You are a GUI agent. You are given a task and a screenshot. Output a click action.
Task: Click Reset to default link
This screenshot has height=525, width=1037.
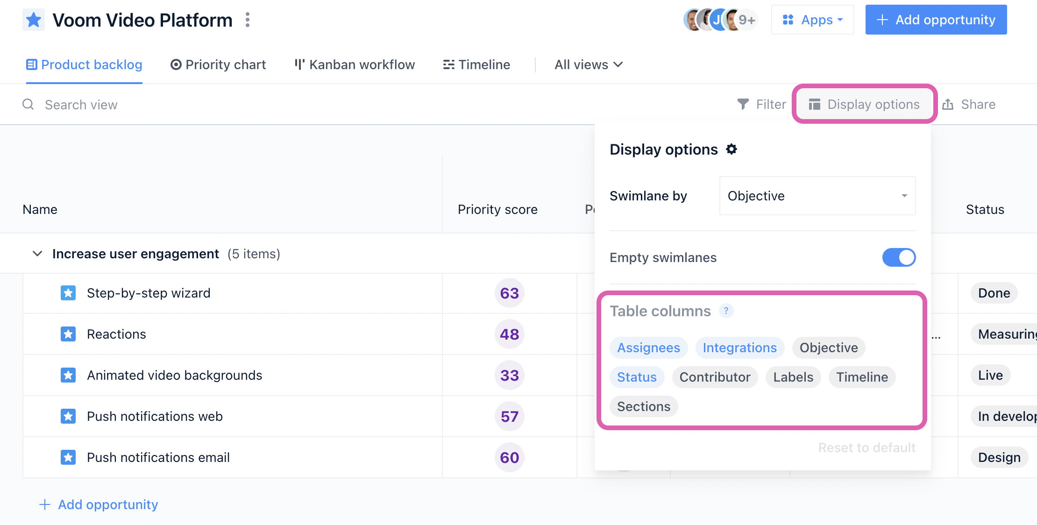point(867,447)
